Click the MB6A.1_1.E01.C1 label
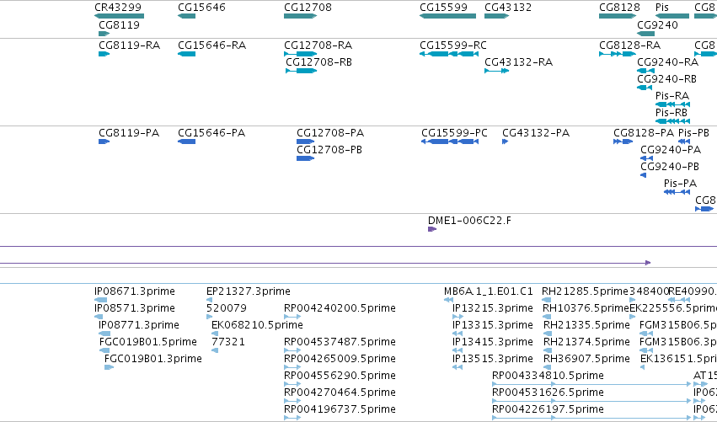This screenshot has width=717, height=422. pos(489,291)
